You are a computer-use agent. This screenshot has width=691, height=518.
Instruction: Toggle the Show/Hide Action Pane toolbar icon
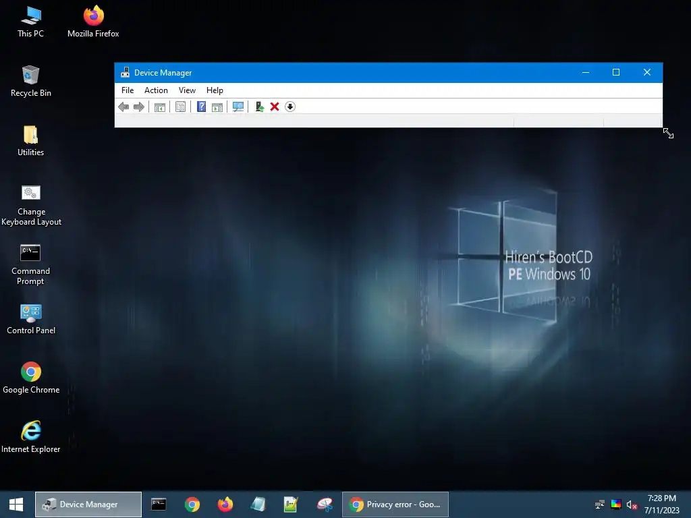217,107
